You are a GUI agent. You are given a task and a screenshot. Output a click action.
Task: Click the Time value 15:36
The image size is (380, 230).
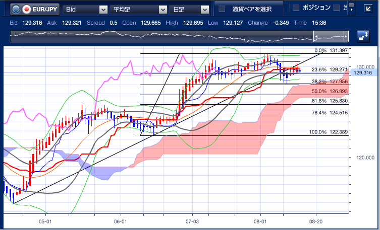[319, 23]
